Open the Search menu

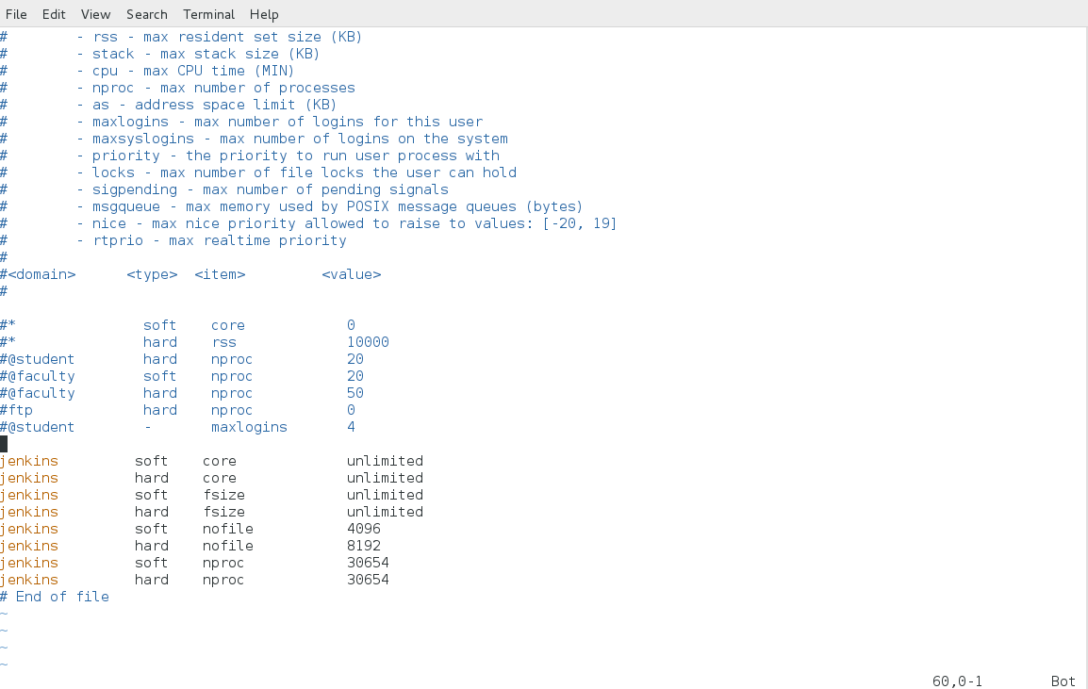pos(146,14)
